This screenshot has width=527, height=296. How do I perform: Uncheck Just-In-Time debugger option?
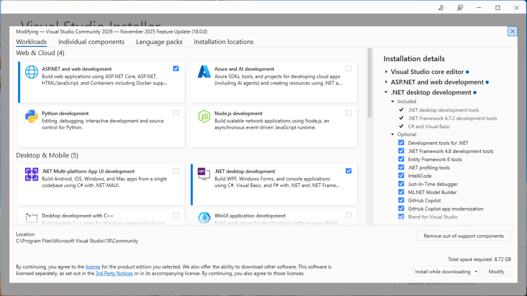[401, 184]
